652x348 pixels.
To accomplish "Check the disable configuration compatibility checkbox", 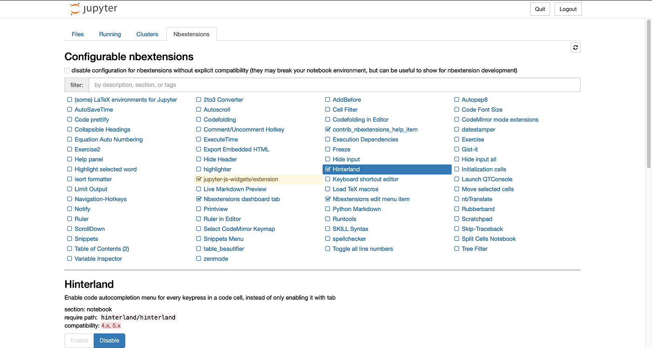I will 67,70.
